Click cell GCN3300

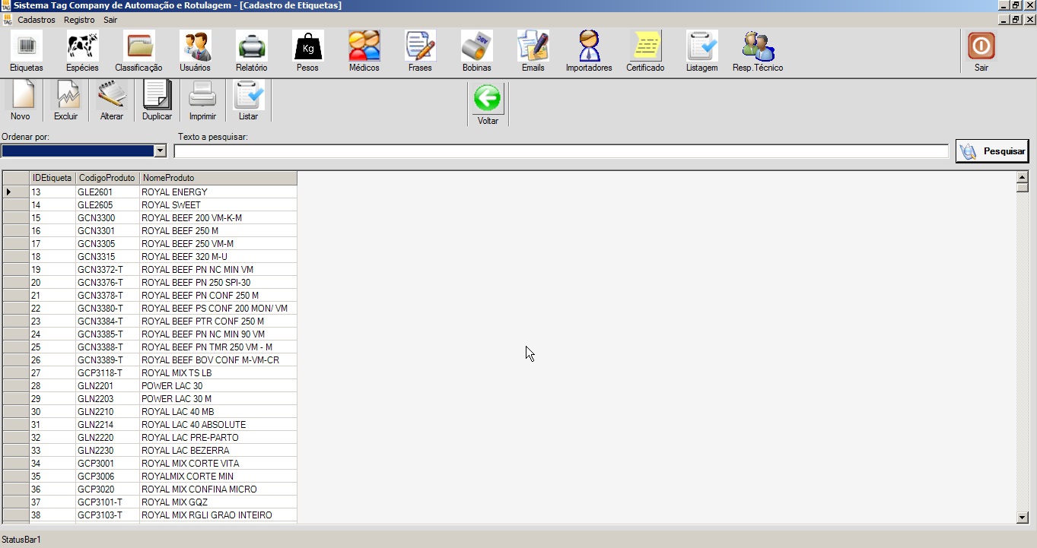point(107,218)
